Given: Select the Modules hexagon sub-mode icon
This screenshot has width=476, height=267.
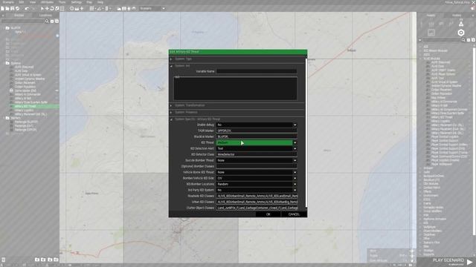Looking at the screenshot, I should (x=461, y=33).
